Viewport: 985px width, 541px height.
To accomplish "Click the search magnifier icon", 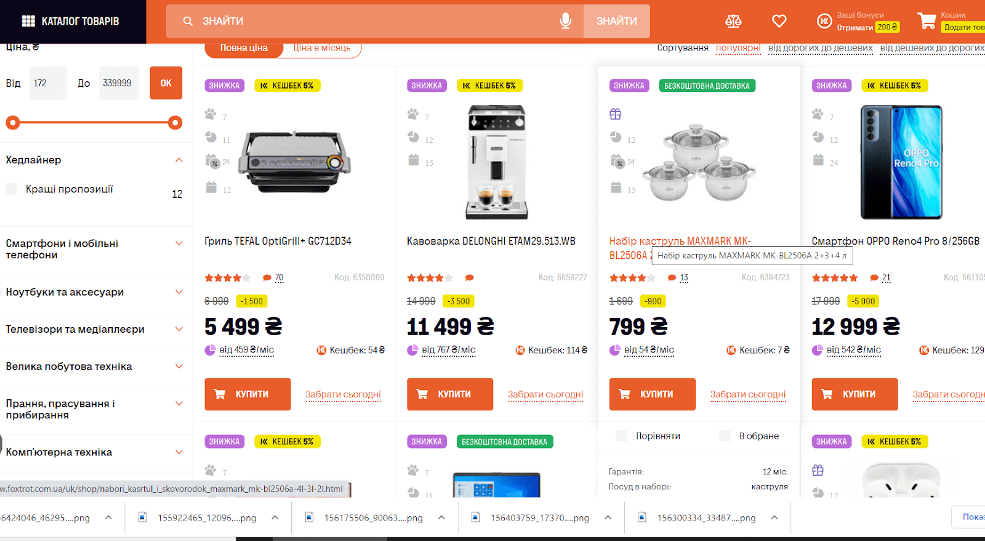I will click(x=188, y=21).
